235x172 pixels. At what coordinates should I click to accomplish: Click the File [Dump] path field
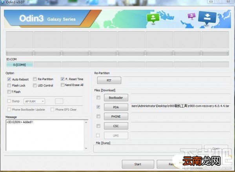(x=148, y=149)
